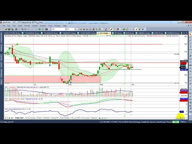
Task: Switch to the VNINDEX (Daily) chart tab
Action: pyautogui.click(x=143, y=33)
